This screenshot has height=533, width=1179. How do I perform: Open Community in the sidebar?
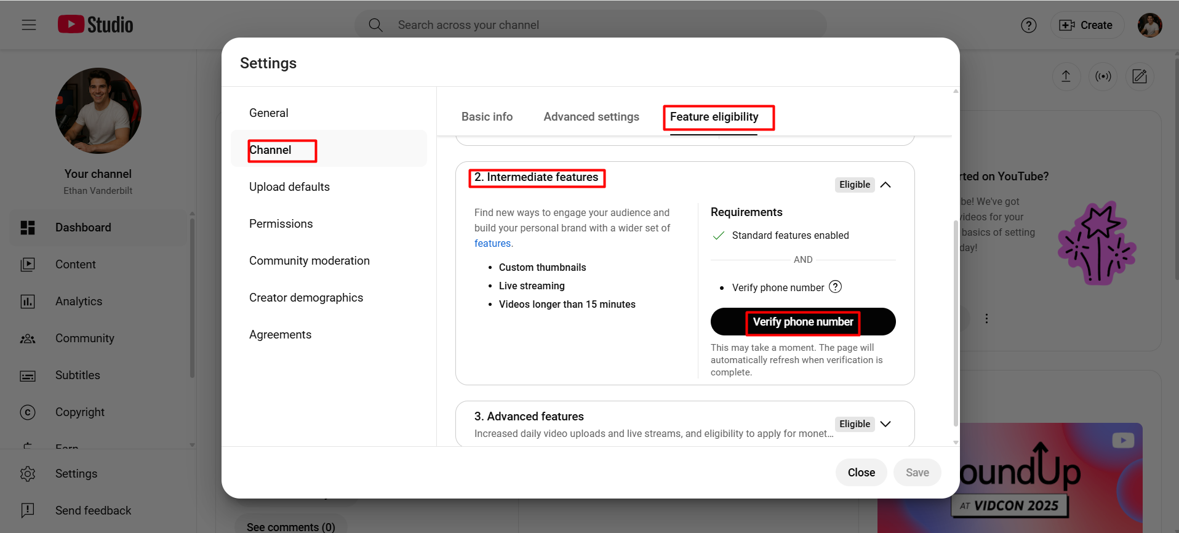point(98,339)
